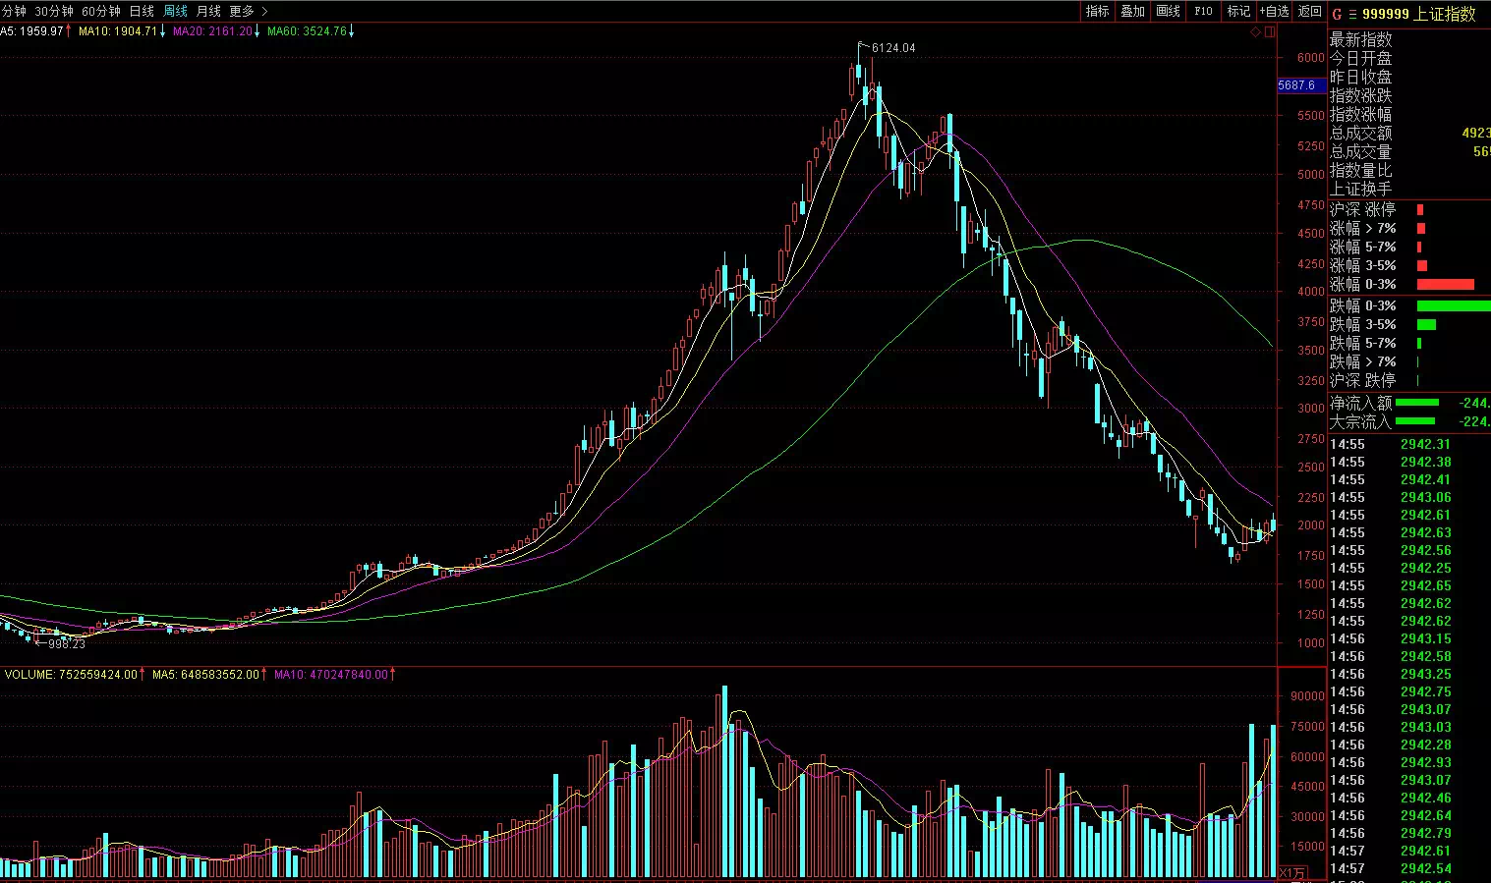Click the 跌幅 > 7% row label

tap(1363, 361)
